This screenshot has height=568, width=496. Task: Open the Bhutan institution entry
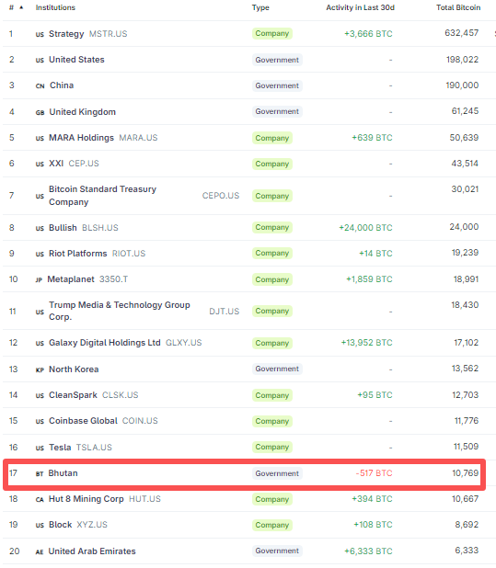click(63, 473)
